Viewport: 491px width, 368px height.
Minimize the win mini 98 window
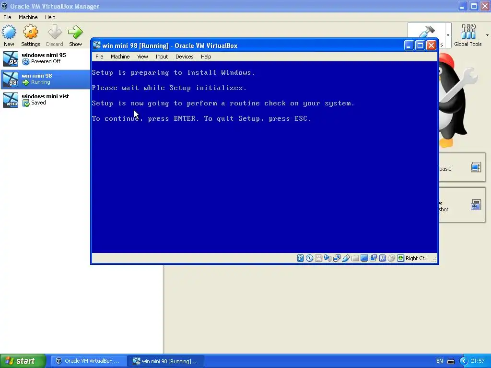click(x=409, y=46)
